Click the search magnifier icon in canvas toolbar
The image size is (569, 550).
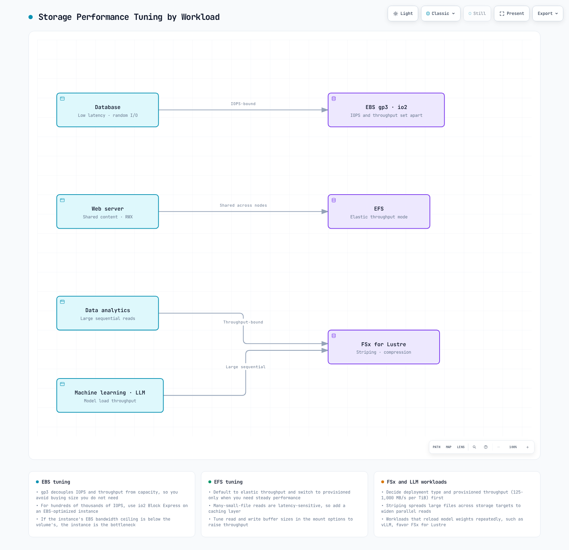tap(474, 447)
